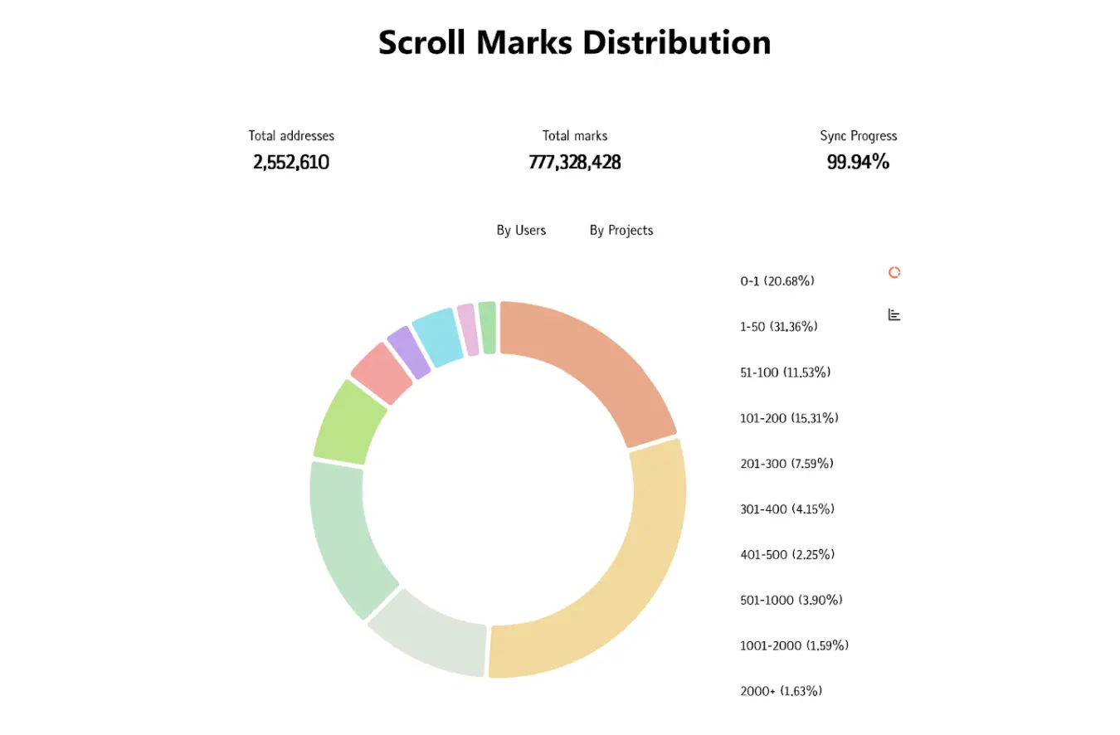The width and height of the screenshot is (1120, 735).
Task: Select the pie chart view icon
Action: tap(894, 271)
